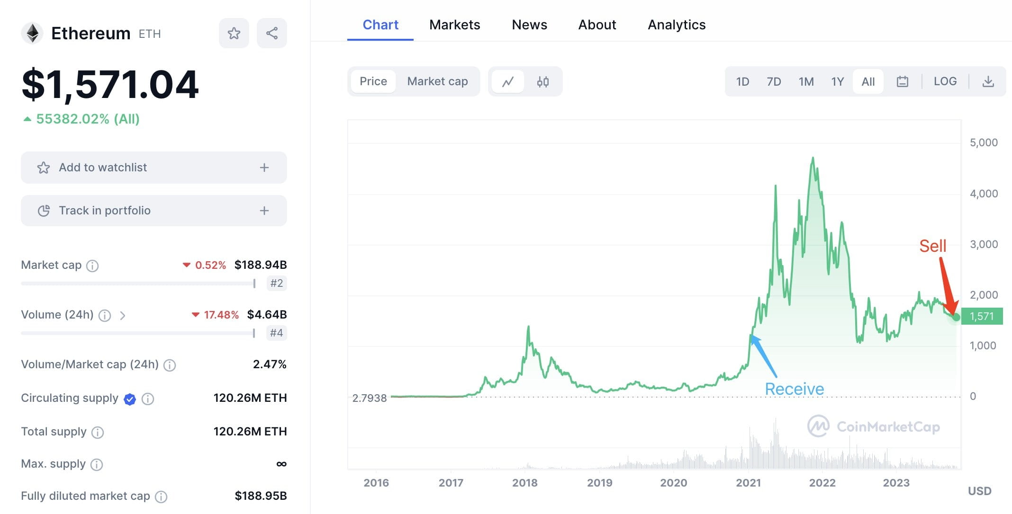Select the 1Y time range

tap(837, 81)
